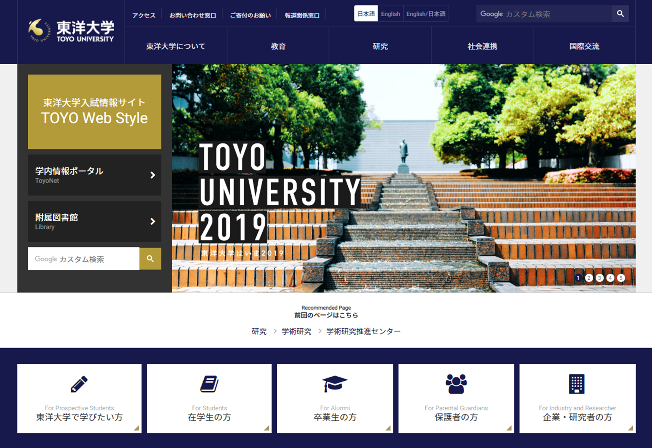Click the Toyo University logo
Viewport: 652px width, 448px height.
click(71, 31)
